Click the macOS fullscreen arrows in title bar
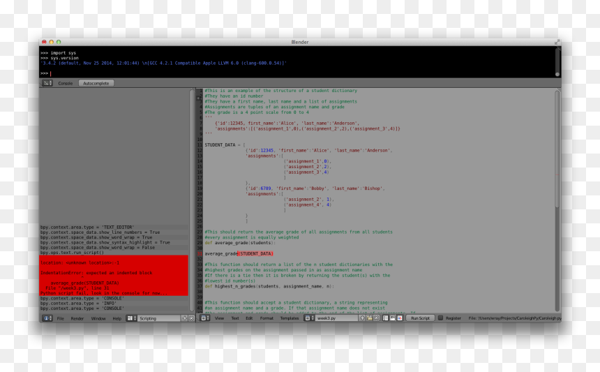The height and width of the screenshot is (372, 600). 557,42
